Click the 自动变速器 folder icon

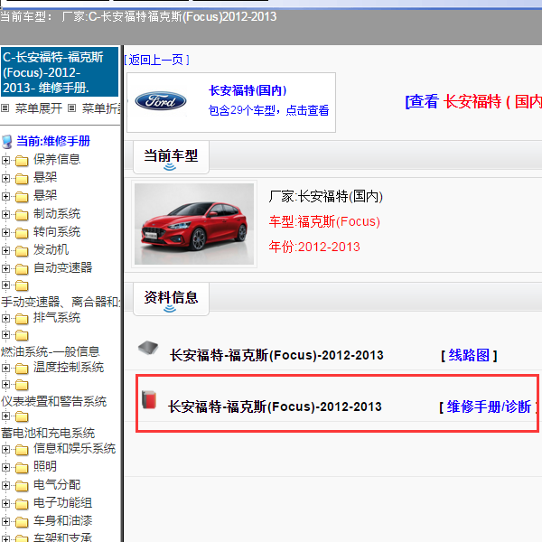click(22, 268)
